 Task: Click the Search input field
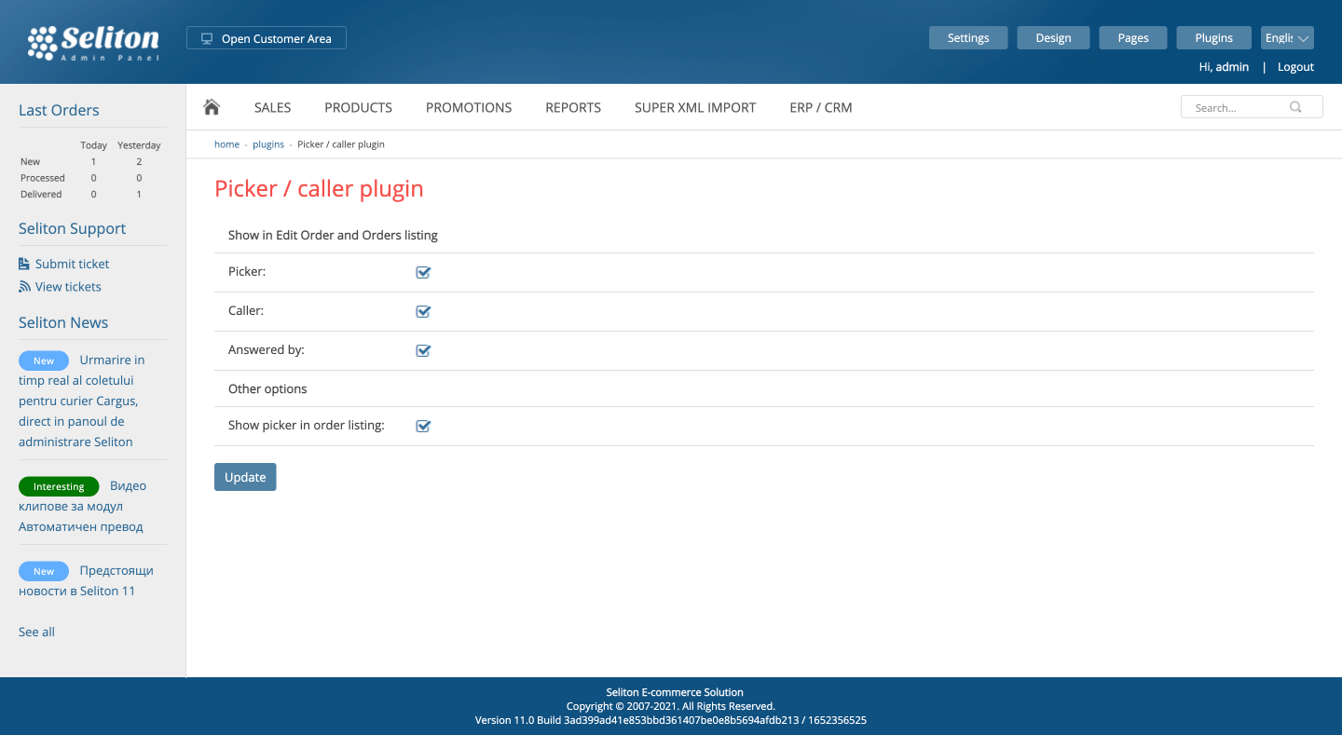pyautogui.click(x=1252, y=107)
